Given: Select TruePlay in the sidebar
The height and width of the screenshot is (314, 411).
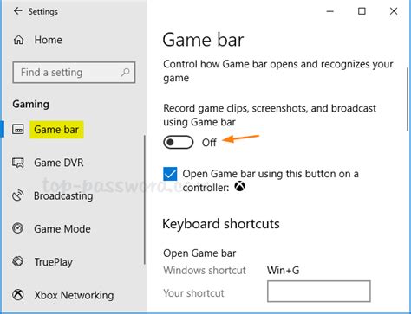Looking at the screenshot, I should [53, 262].
